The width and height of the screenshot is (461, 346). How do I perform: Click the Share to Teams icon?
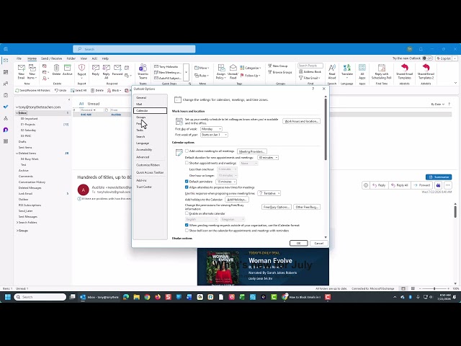[143, 71]
